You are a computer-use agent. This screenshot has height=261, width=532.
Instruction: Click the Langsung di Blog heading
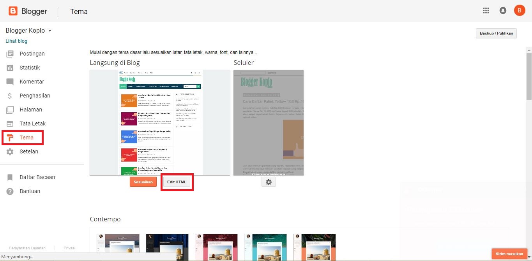(115, 63)
